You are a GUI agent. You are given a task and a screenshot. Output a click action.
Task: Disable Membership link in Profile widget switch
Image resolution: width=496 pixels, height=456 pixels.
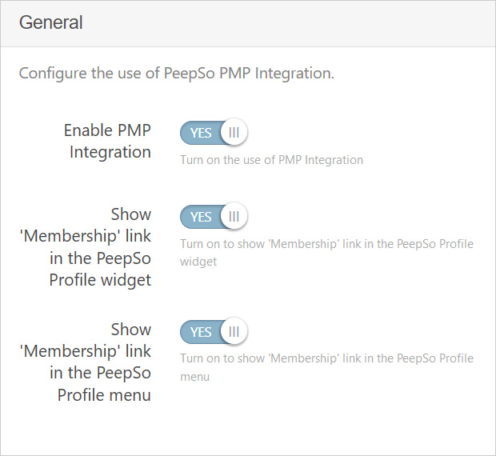tap(214, 217)
